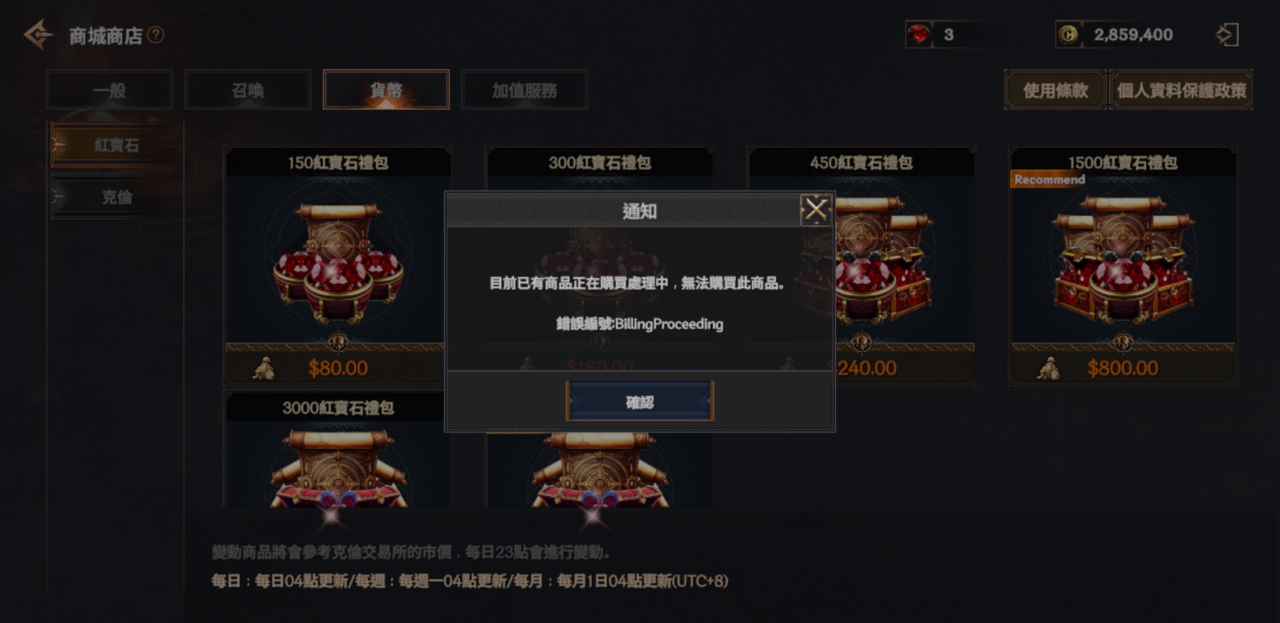This screenshot has width=1280, height=623.
Task: Open the help question mark icon
Action: [156, 35]
